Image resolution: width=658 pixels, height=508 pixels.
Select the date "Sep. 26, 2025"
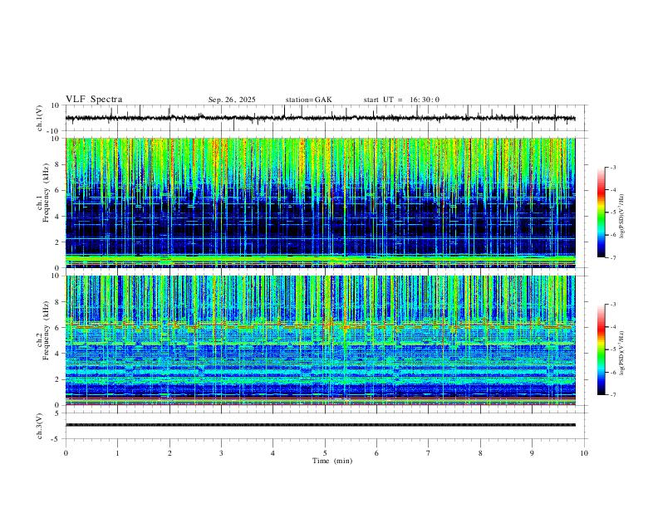[x=232, y=100]
